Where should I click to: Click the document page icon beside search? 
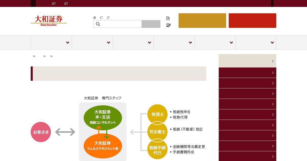tap(168, 18)
